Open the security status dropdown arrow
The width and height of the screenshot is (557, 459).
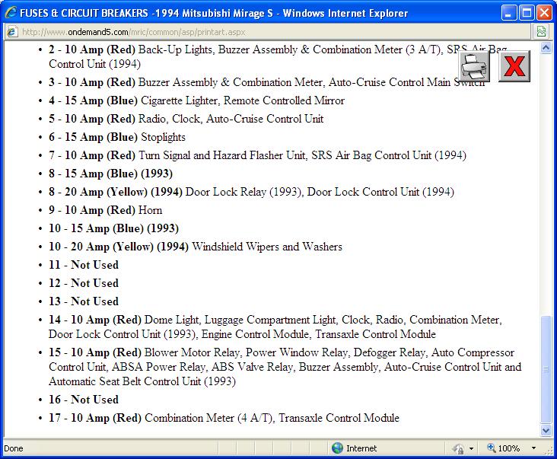(471, 448)
